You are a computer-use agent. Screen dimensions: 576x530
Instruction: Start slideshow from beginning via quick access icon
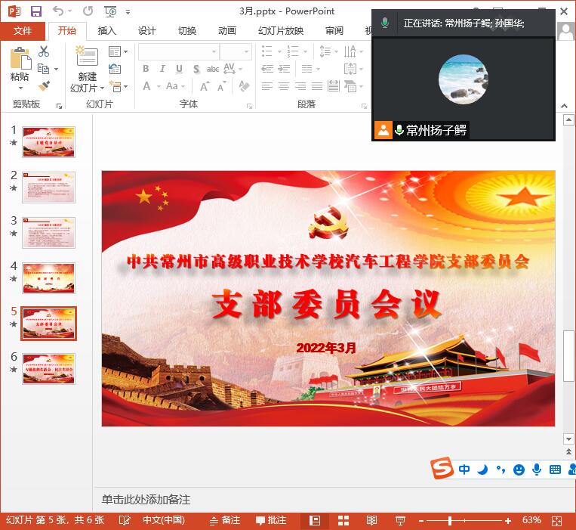click(x=110, y=12)
